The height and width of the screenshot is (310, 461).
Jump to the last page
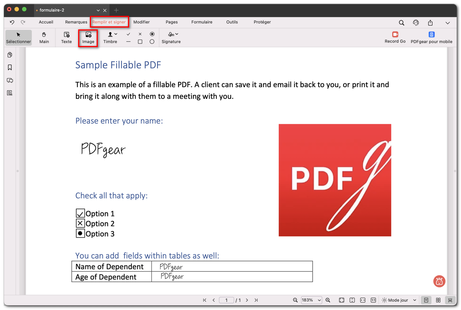click(256, 300)
